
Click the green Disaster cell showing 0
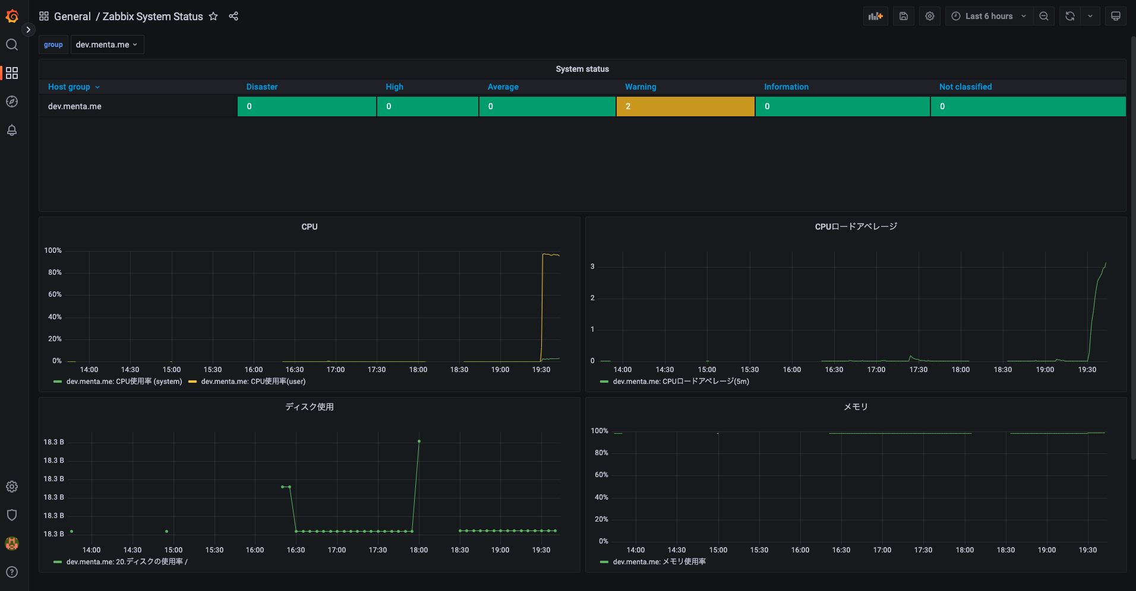click(x=307, y=107)
